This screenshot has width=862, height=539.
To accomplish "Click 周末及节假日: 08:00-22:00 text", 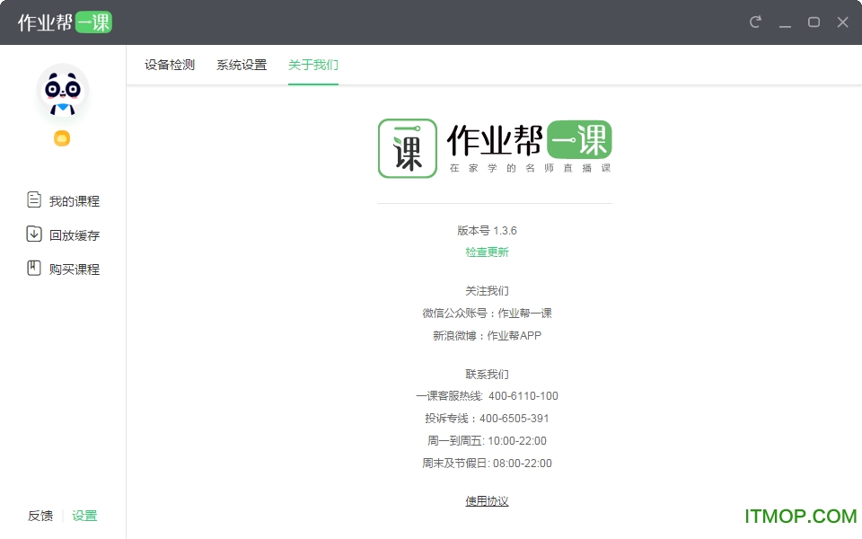I will pyautogui.click(x=487, y=464).
